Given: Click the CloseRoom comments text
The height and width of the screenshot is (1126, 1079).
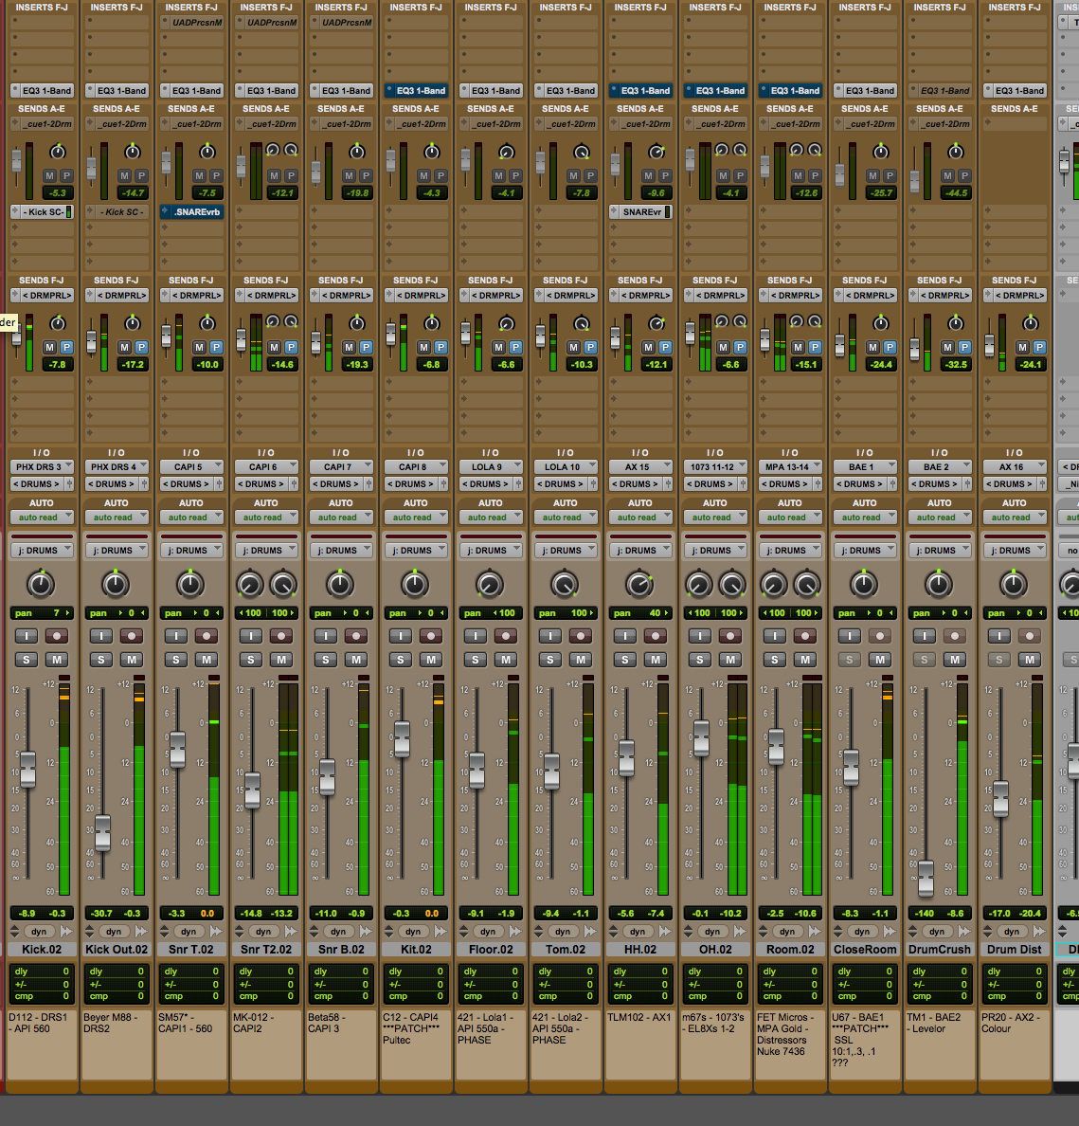Looking at the screenshot, I should coord(860,1040).
